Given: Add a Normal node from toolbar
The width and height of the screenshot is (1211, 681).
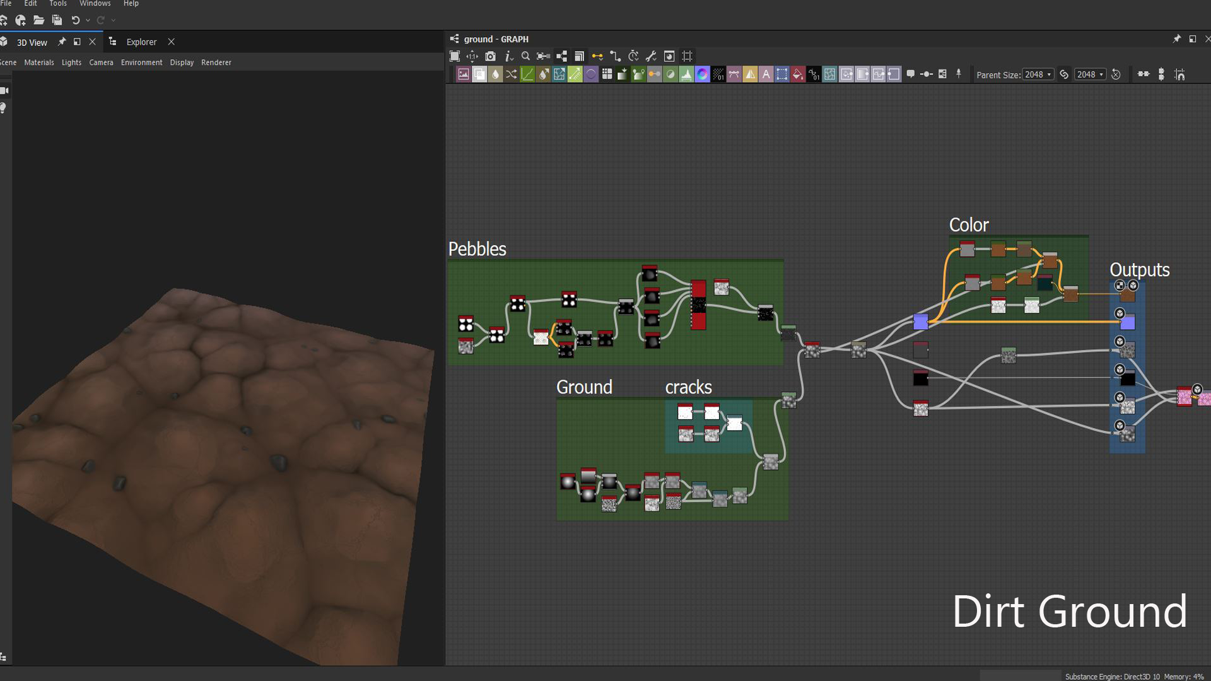Looking at the screenshot, I should [702, 74].
